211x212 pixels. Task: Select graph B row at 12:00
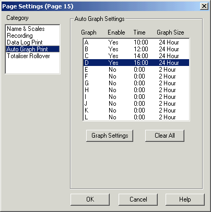[x=136, y=49]
